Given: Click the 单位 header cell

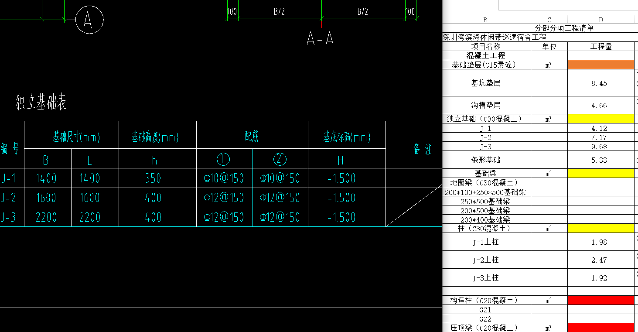Looking at the screenshot, I should pyautogui.click(x=549, y=46).
